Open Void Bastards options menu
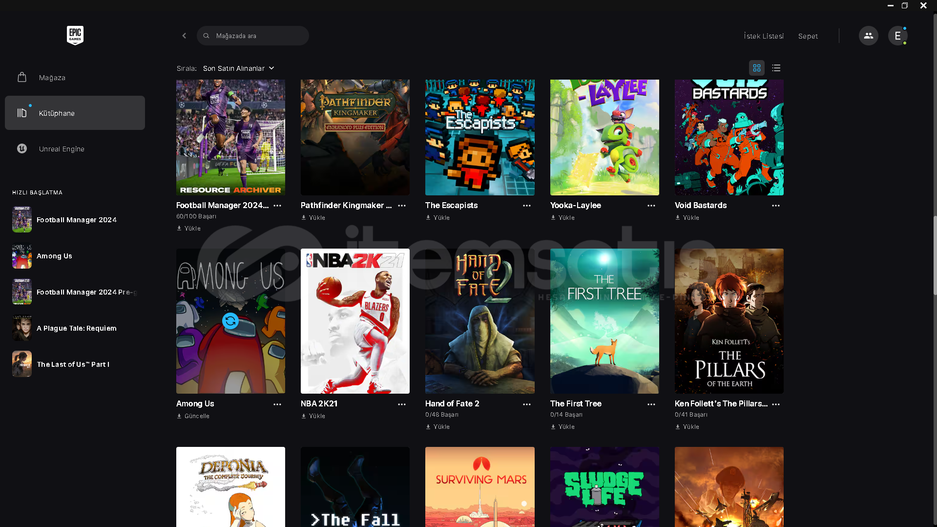Viewport: 937px width, 527px height. pyautogui.click(x=776, y=206)
